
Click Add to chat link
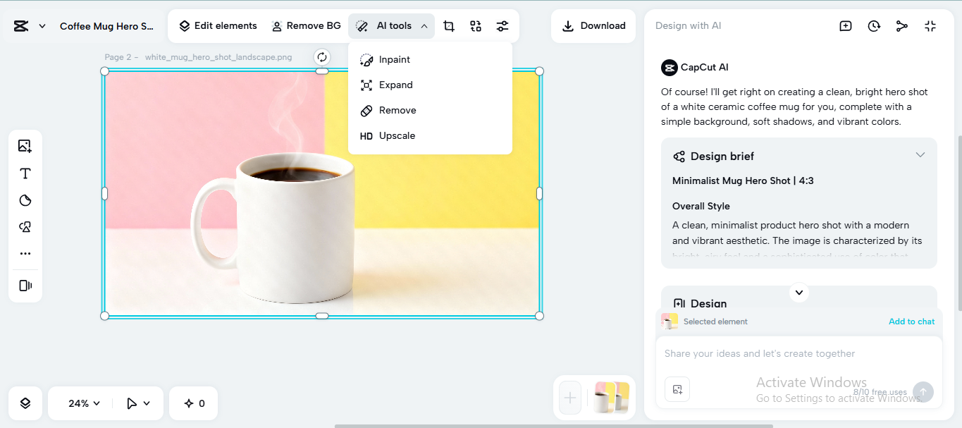[x=911, y=322]
